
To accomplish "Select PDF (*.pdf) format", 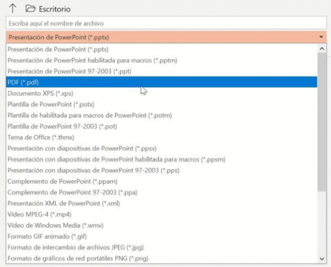I will [x=162, y=82].
